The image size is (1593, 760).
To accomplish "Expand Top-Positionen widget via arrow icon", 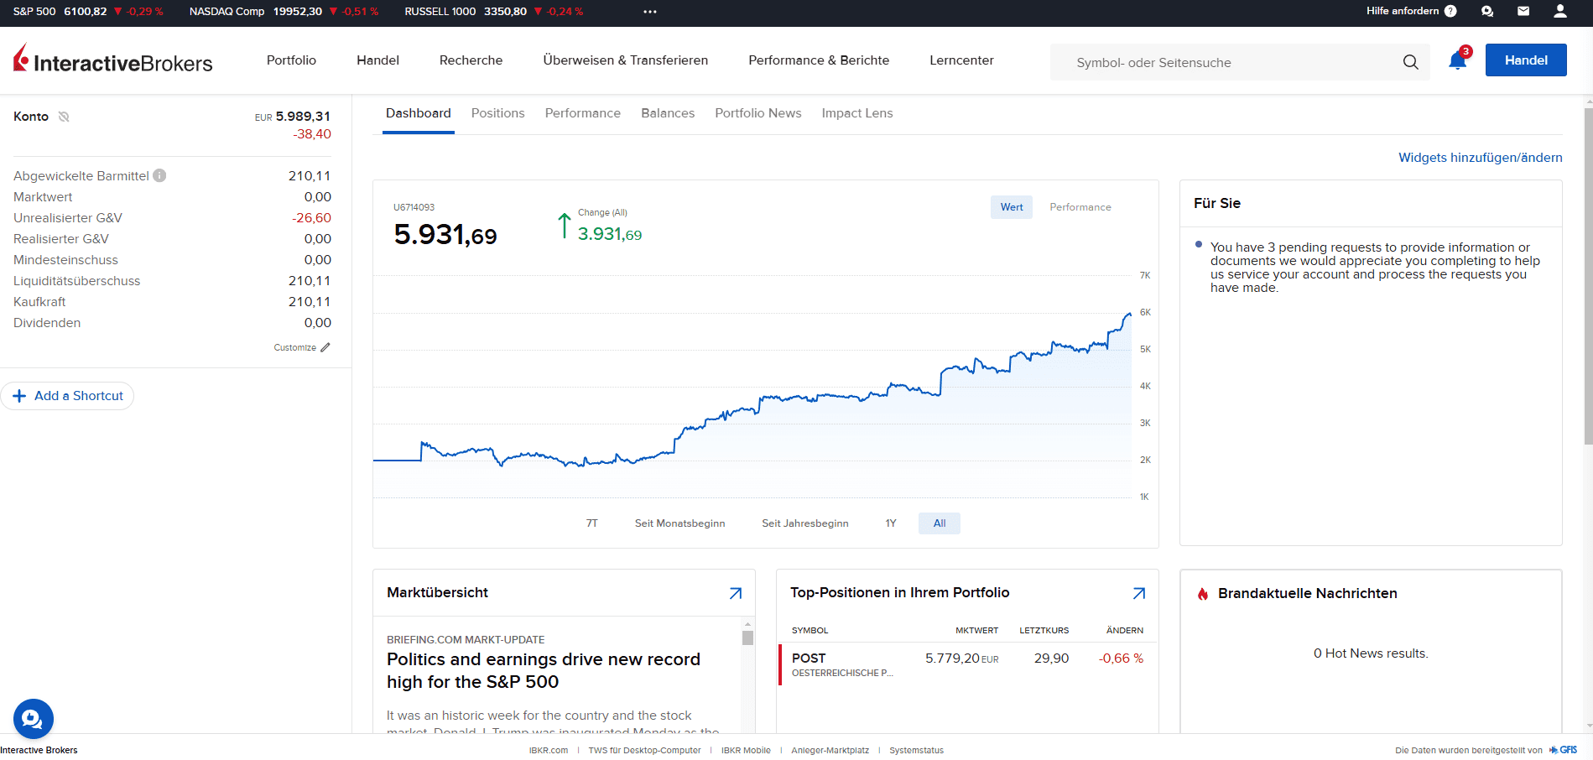I will 1139,593.
